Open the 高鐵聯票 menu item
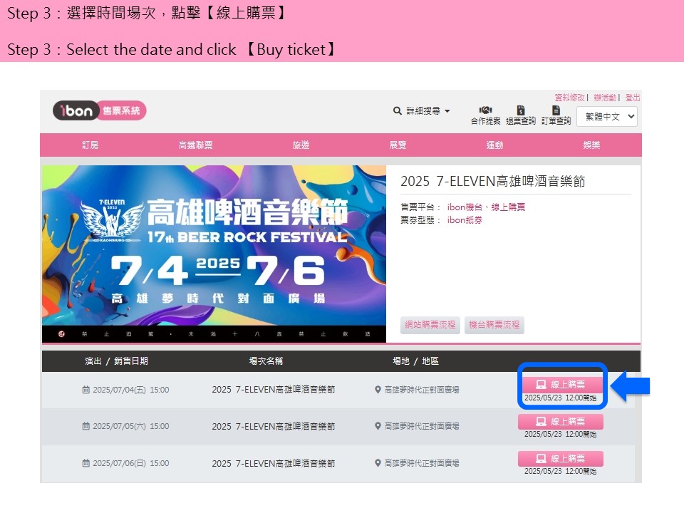Image resolution: width=684 pixels, height=513 pixels. click(x=195, y=145)
